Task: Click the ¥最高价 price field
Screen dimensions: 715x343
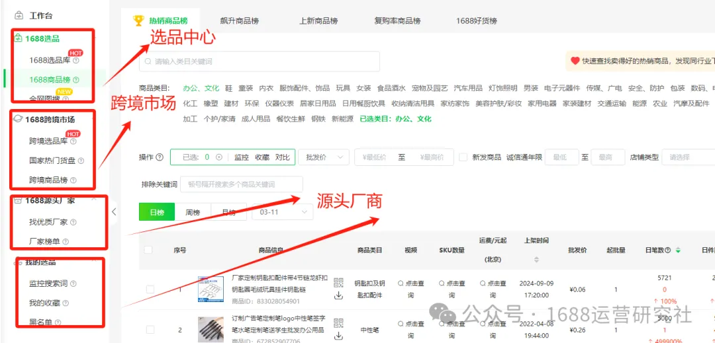Action: coord(432,157)
